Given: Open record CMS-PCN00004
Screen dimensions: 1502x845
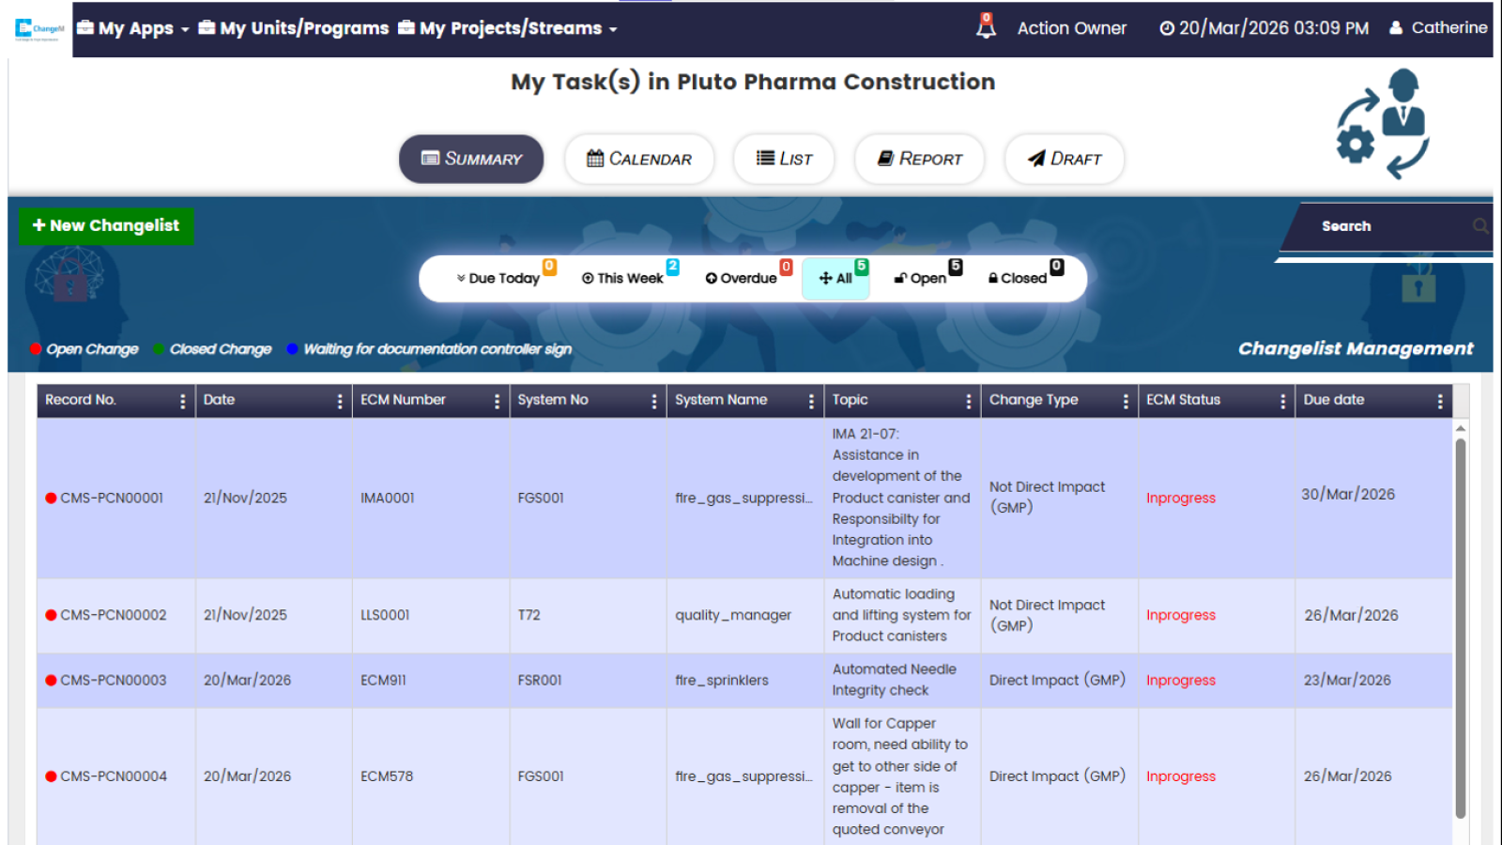Looking at the screenshot, I should pyautogui.click(x=114, y=776).
